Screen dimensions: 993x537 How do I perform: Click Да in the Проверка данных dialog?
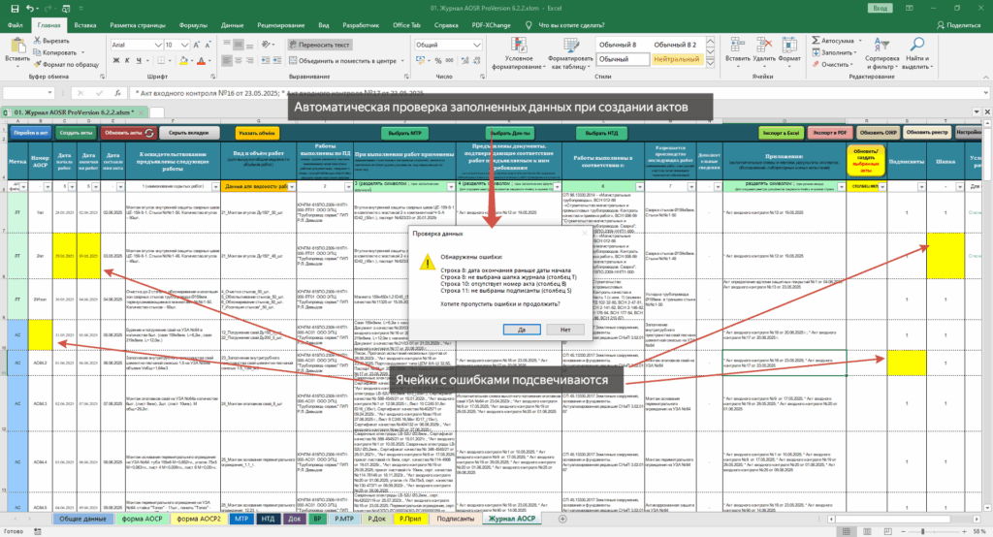522,330
